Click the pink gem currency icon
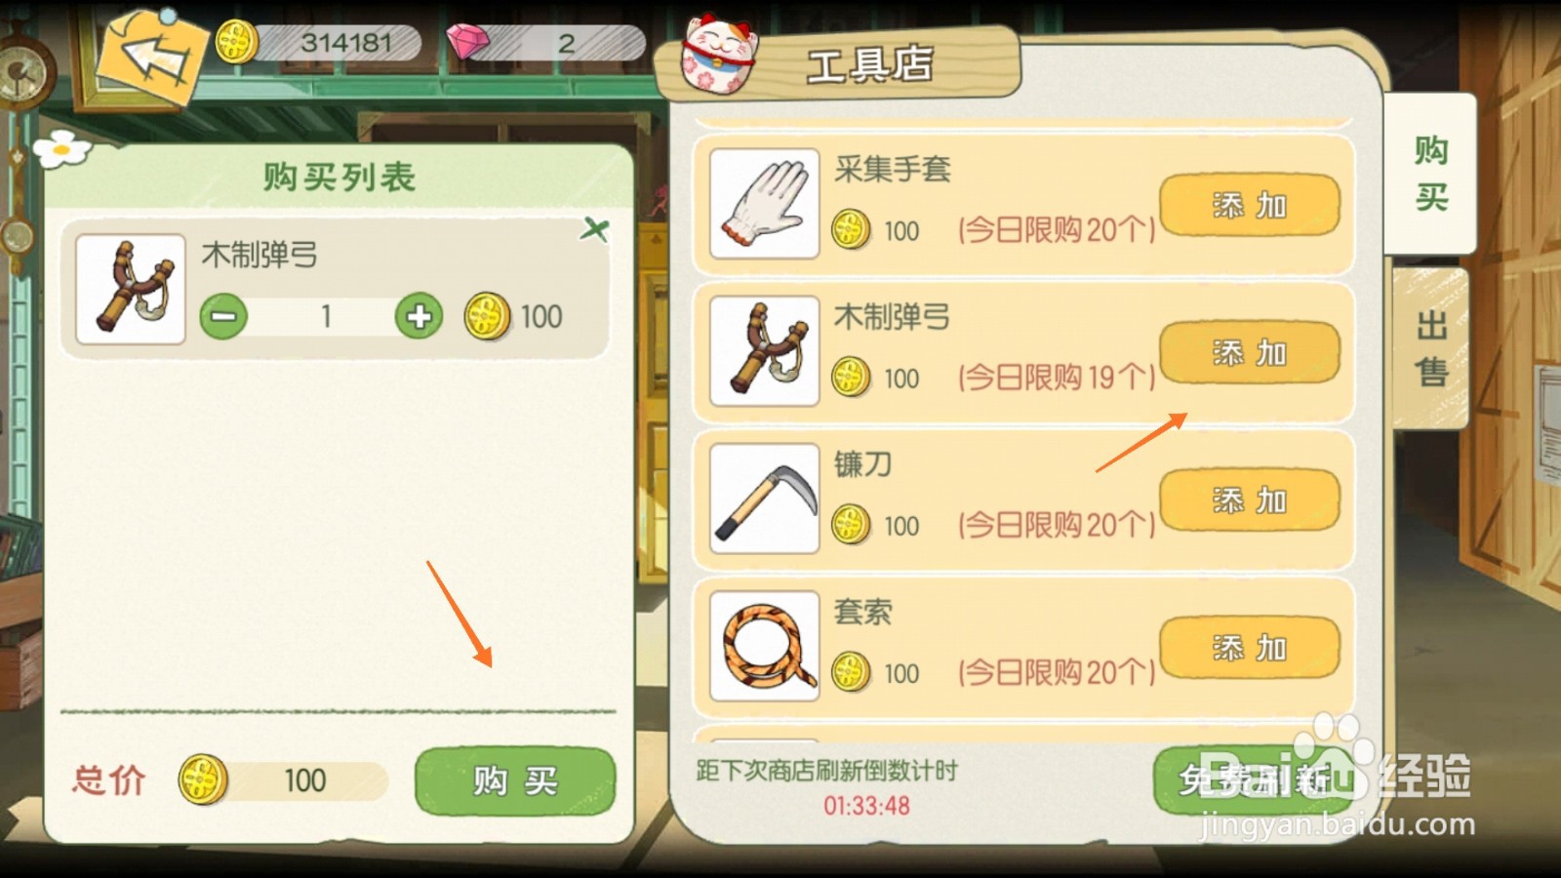Viewport: 1561px width, 878px height. pos(467,42)
